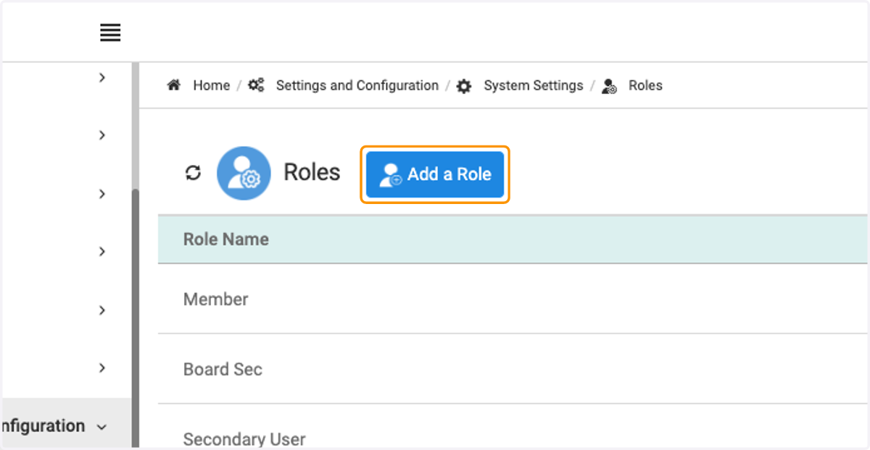Go to Home in breadcrumb
The image size is (870, 450).
[x=211, y=85]
